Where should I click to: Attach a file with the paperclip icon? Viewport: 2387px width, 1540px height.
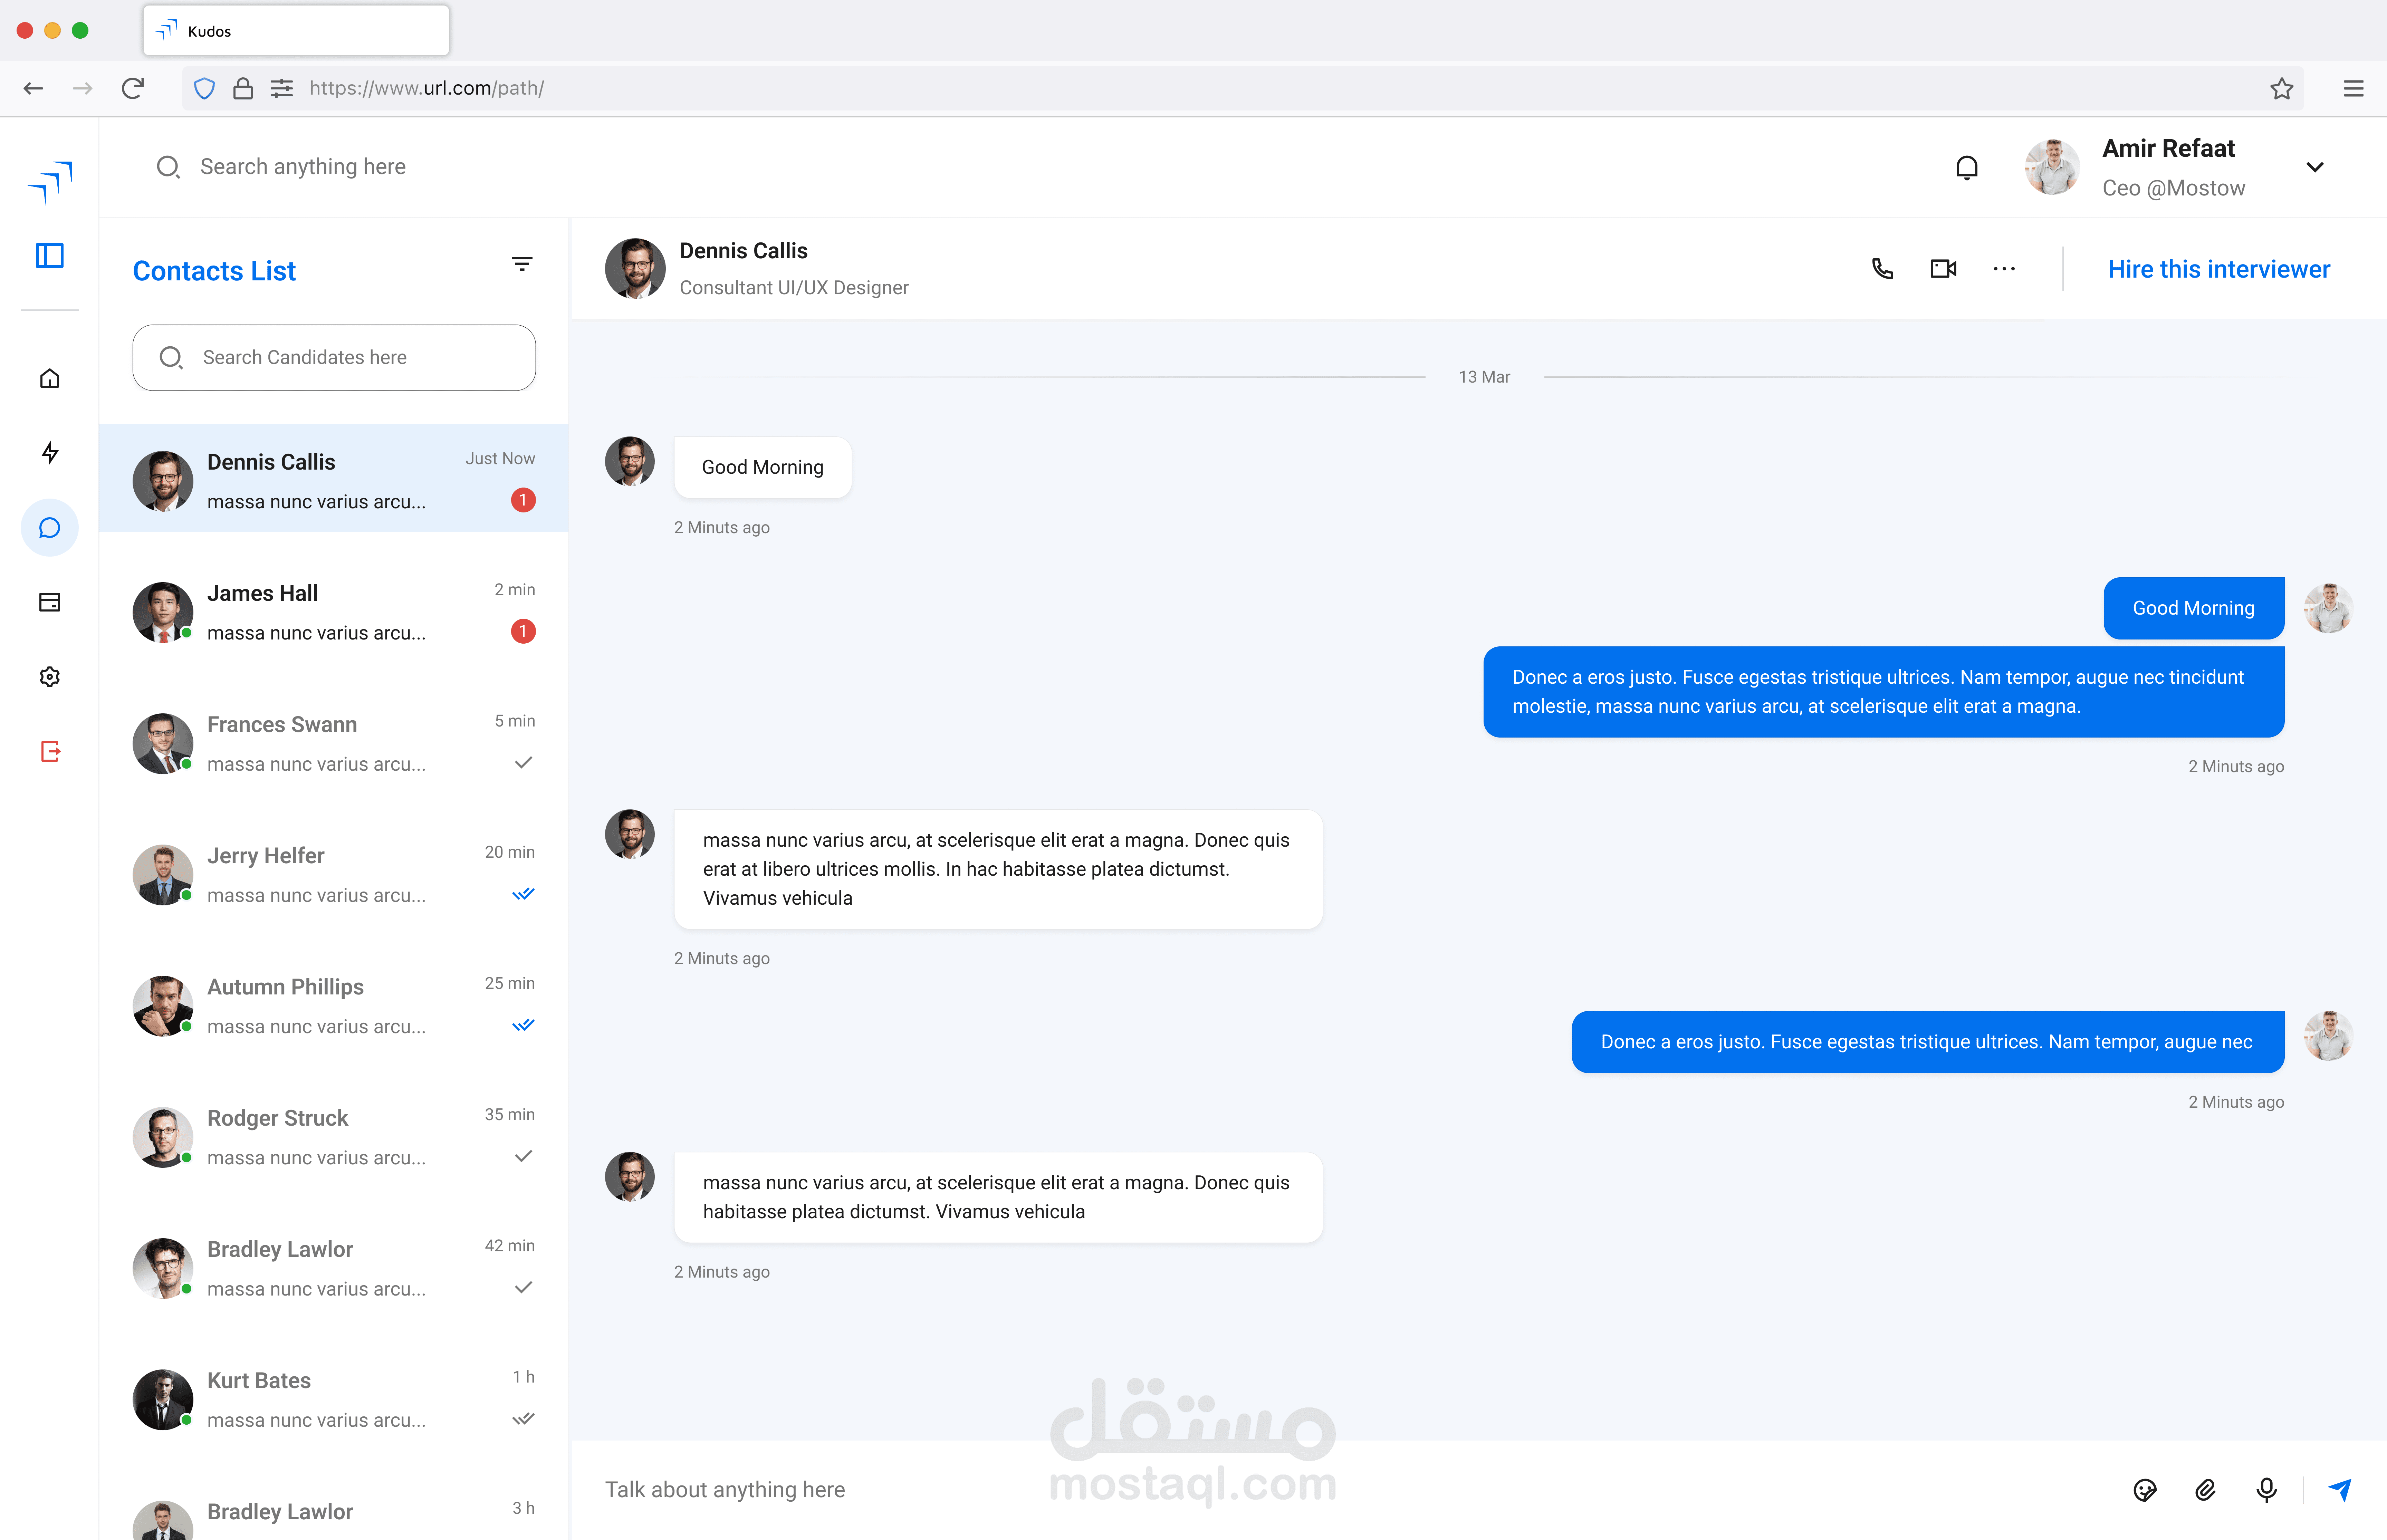tap(2205, 1490)
